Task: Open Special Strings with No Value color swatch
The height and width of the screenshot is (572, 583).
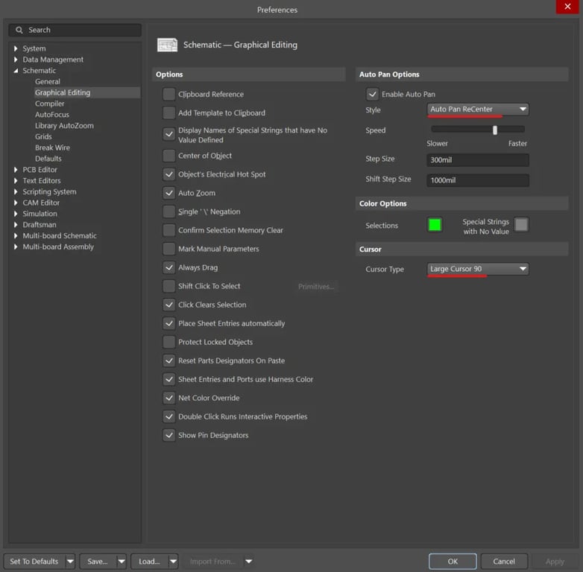Action: [x=521, y=225]
